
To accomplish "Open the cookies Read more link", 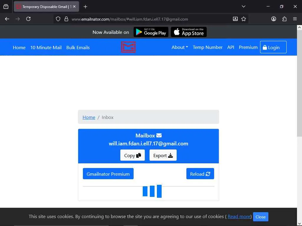I will coord(239,217).
